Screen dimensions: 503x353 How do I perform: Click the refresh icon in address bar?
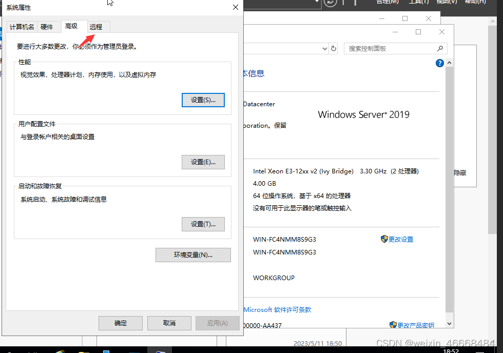[x=334, y=48]
